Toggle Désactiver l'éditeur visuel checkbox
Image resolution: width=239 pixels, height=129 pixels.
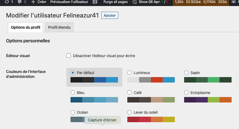[69, 56]
